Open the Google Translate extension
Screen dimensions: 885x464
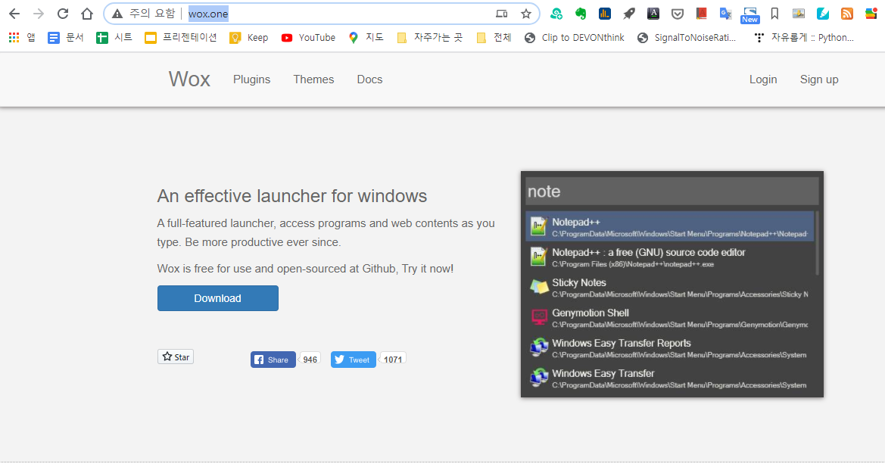726,14
